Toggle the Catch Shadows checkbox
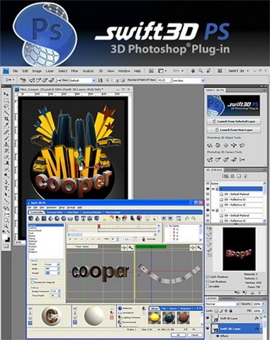270x340 pixels. pyautogui.click(x=207, y=276)
